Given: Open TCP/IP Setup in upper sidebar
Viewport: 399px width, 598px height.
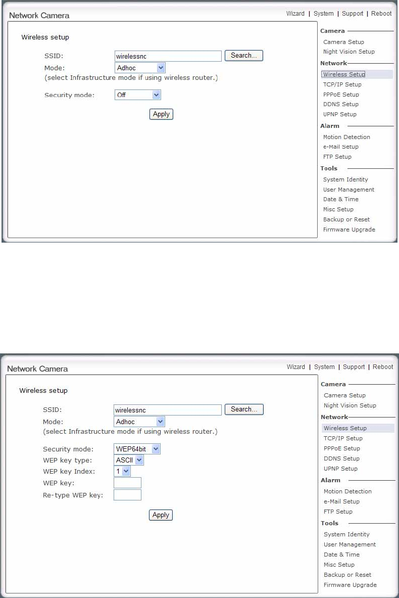Looking at the screenshot, I should pyautogui.click(x=342, y=84).
